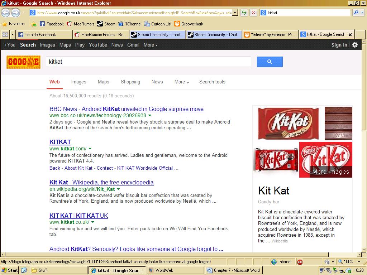Expand the More dropdown in search filters
This screenshot has height=275, width=367.
[x=182, y=82]
